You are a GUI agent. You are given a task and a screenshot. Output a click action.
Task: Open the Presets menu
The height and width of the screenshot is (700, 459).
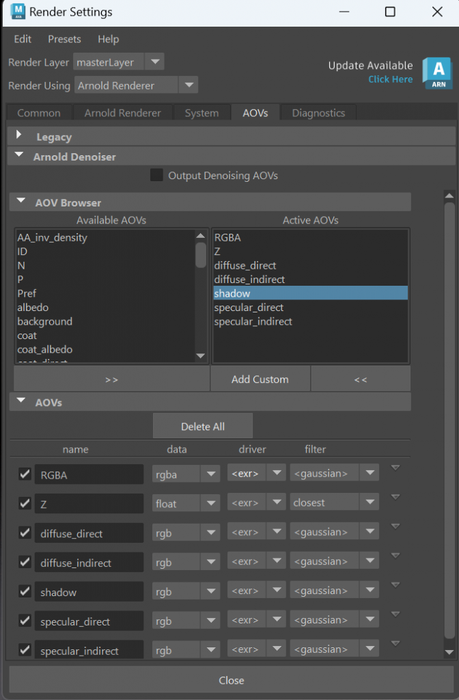click(x=65, y=39)
